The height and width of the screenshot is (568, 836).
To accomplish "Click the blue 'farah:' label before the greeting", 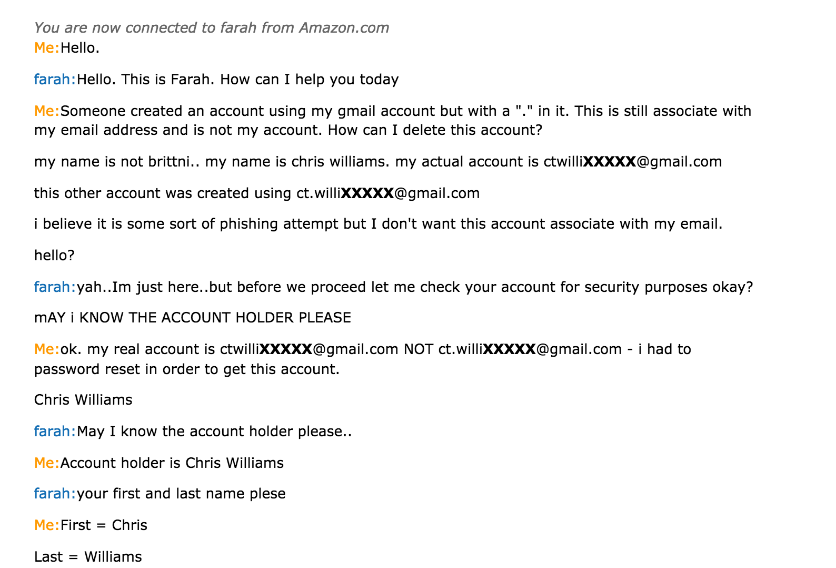I will (55, 80).
